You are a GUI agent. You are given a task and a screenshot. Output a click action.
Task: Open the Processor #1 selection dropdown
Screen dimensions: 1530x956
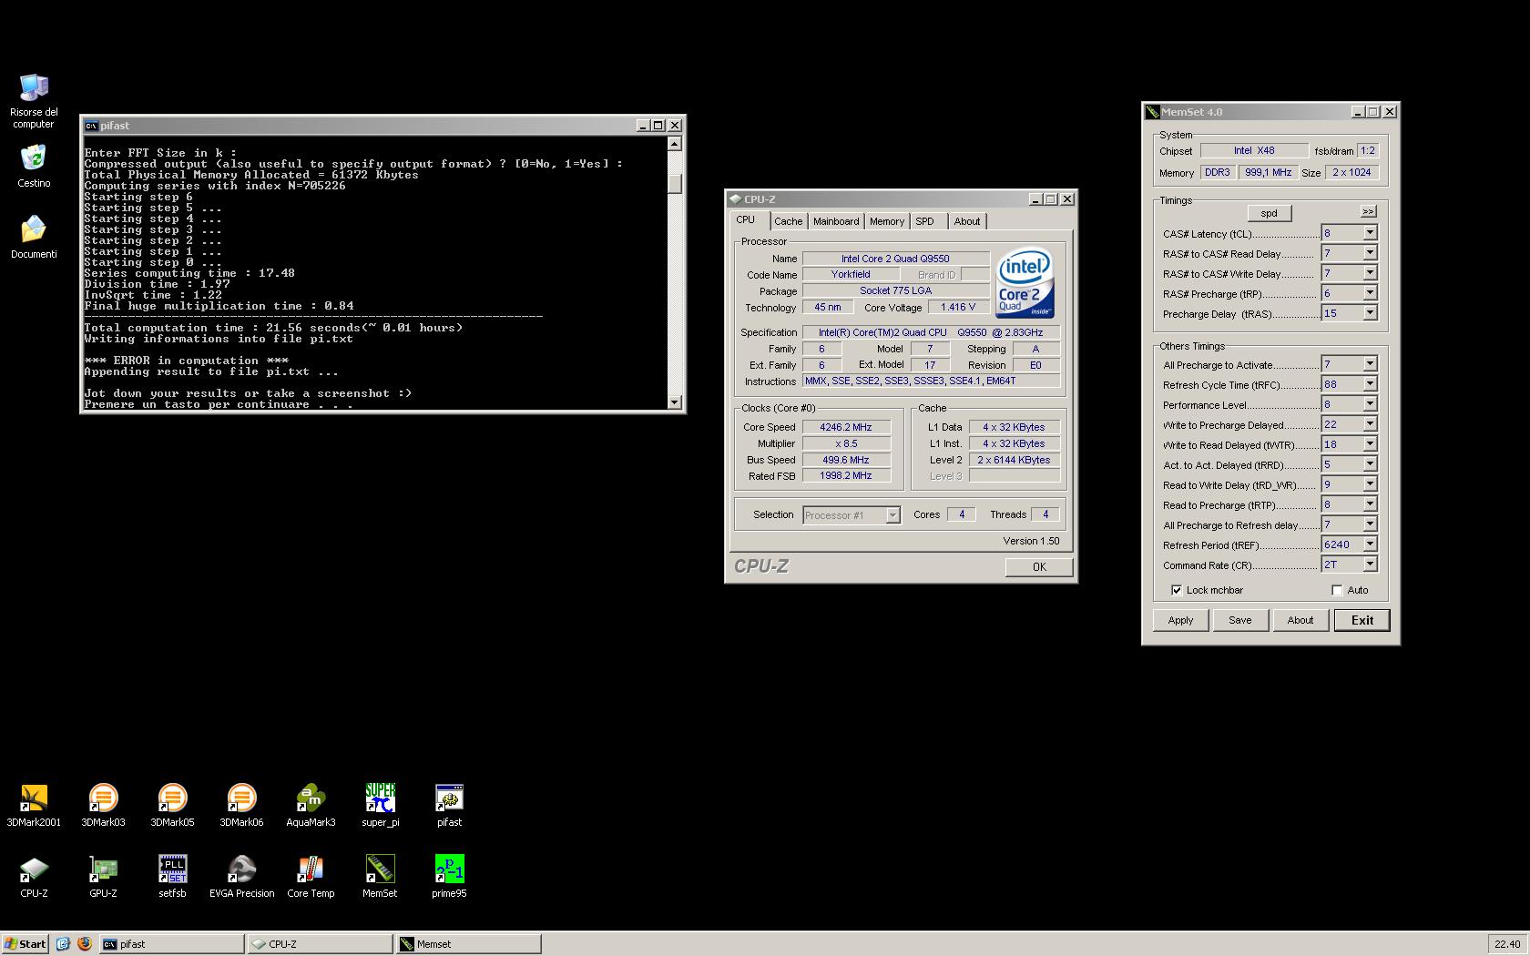[892, 515]
